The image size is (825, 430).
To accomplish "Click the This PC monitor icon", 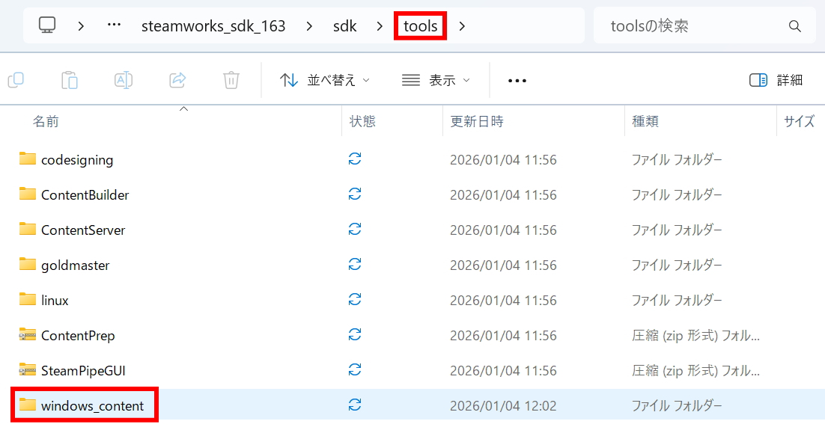I will pyautogui.click(x=47, y=26).
